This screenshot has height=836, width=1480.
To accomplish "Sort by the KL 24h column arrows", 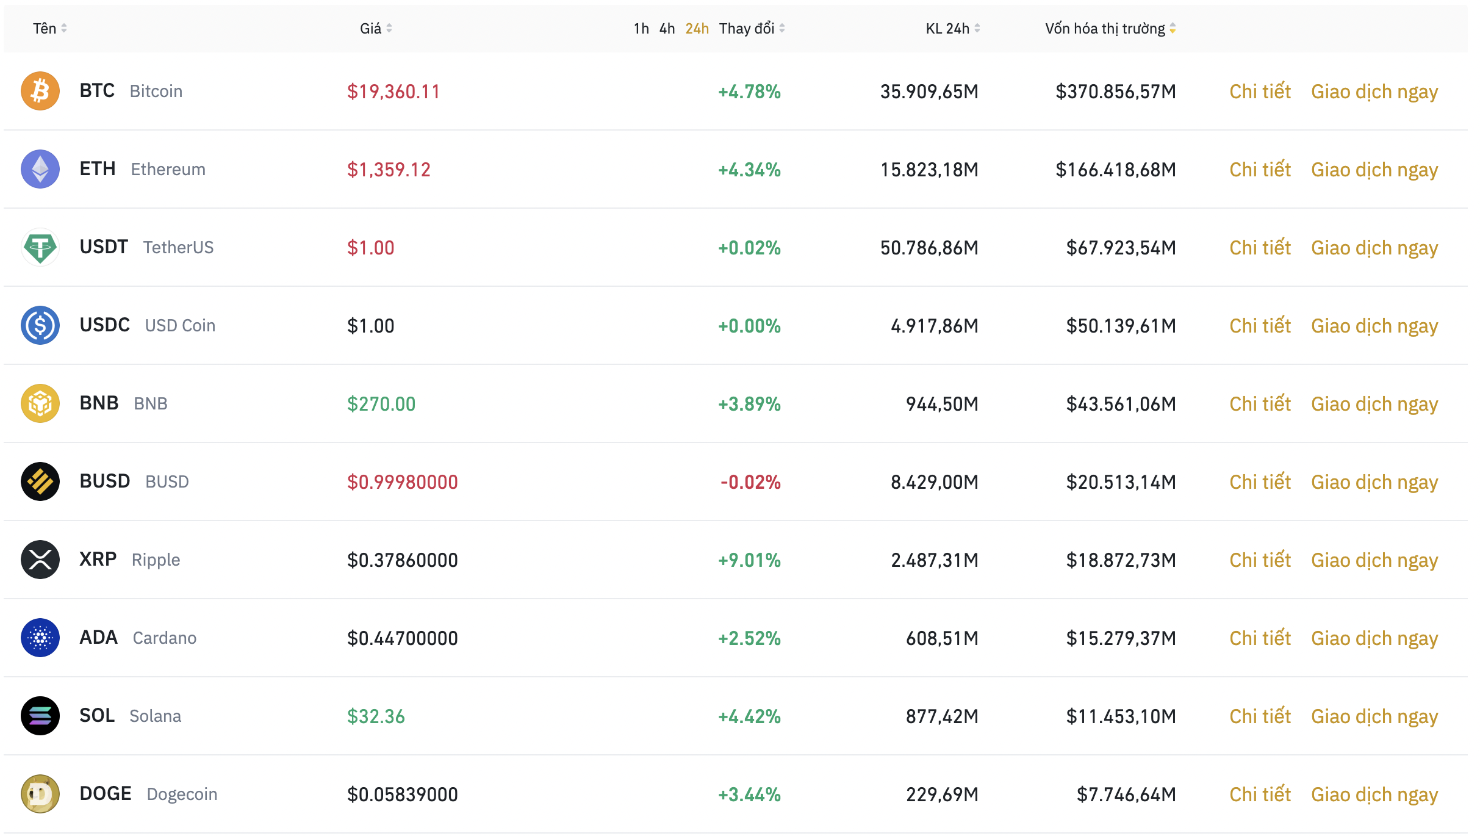I will [977, 29].
